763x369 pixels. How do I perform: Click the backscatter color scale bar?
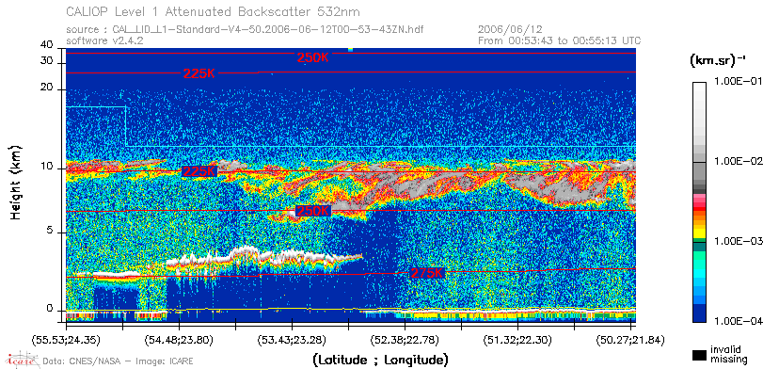[699, 202]
